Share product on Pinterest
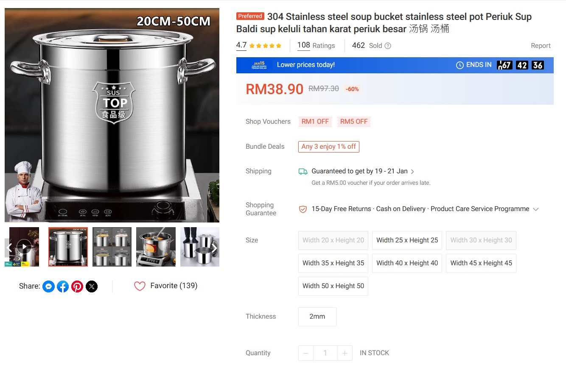Image resolution: width=566 pixels, height=367 pixels. coord(77,286)
